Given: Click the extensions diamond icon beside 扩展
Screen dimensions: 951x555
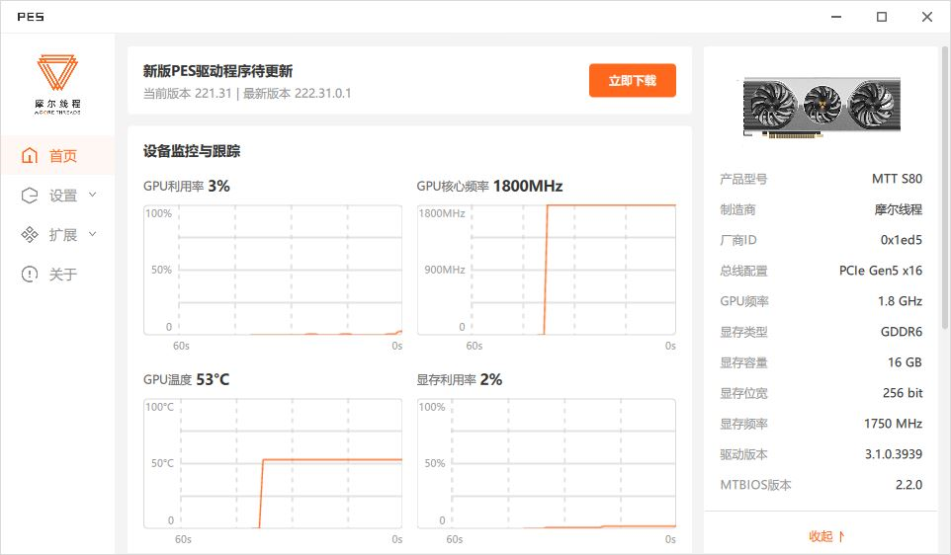Looking at the screenshot, I should coord(29,234).
